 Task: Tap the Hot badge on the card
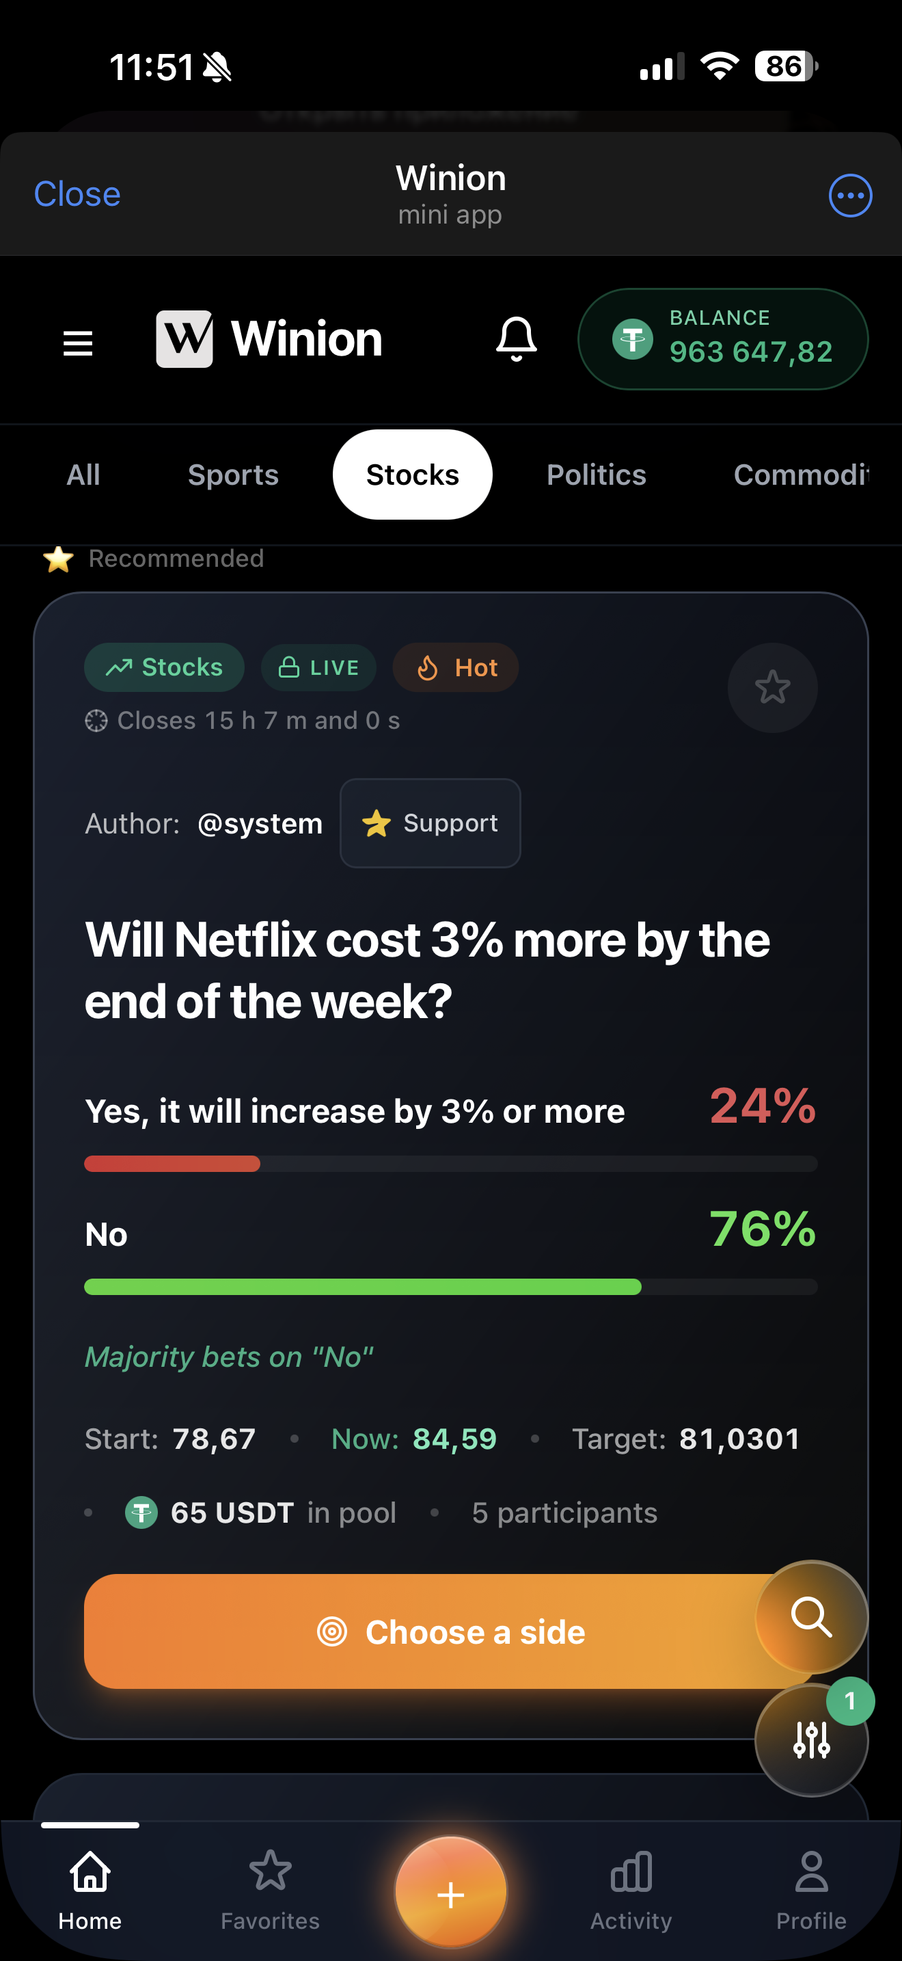(454, 667)
